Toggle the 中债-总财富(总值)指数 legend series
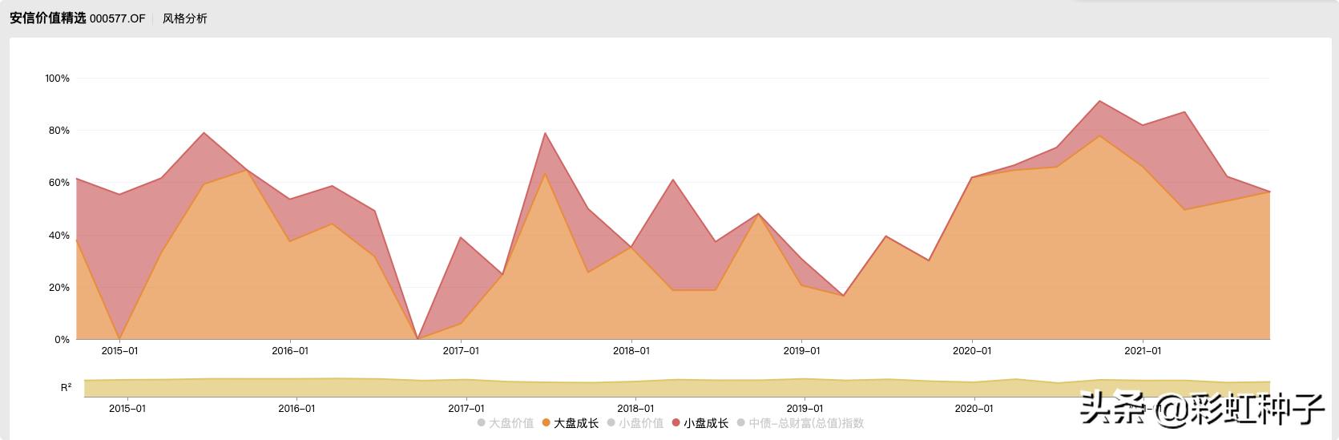Screen dimensions: 1339x440 801,423
